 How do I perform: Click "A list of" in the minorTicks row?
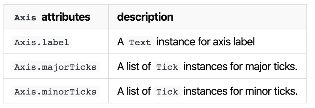coord(134,92)
